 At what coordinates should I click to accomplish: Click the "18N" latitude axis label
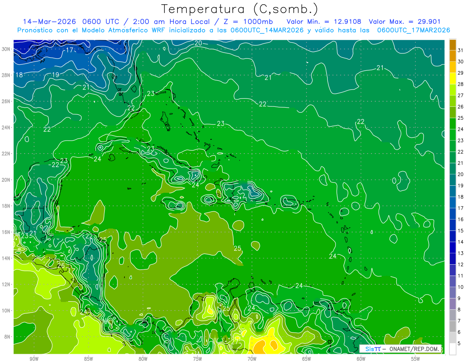click(x=6, y=206)
